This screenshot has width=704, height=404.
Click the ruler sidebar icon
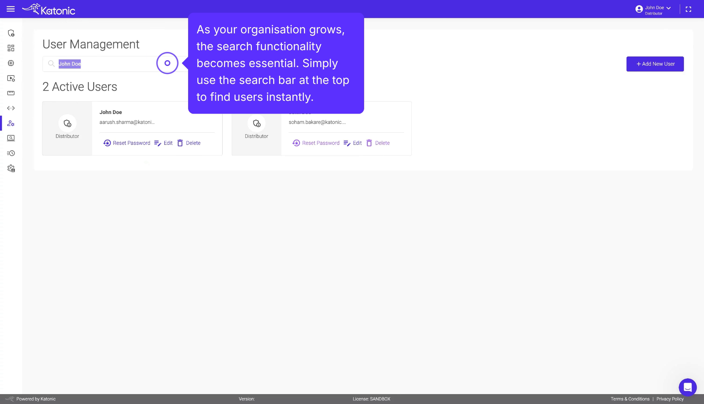[11, 93]
